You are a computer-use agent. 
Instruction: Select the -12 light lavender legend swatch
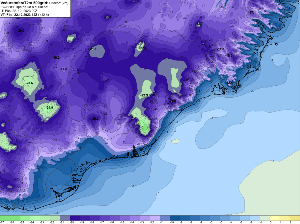[155, 218]
